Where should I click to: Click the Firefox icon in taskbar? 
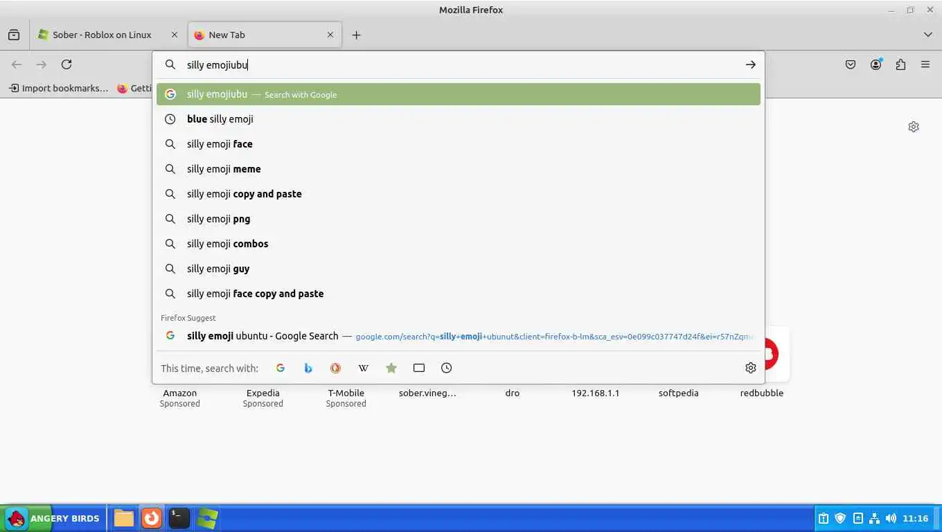click(152, 518)
